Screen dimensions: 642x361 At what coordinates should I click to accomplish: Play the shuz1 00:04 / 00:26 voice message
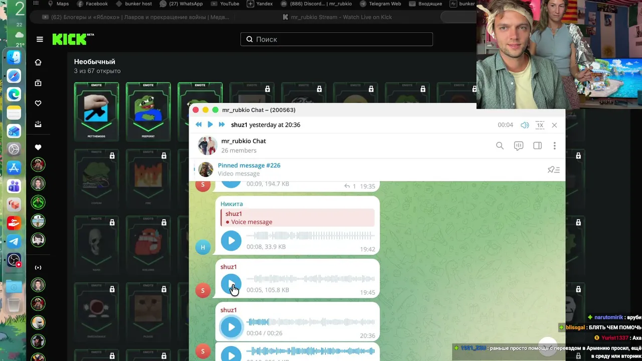click(x=231, y=327)
